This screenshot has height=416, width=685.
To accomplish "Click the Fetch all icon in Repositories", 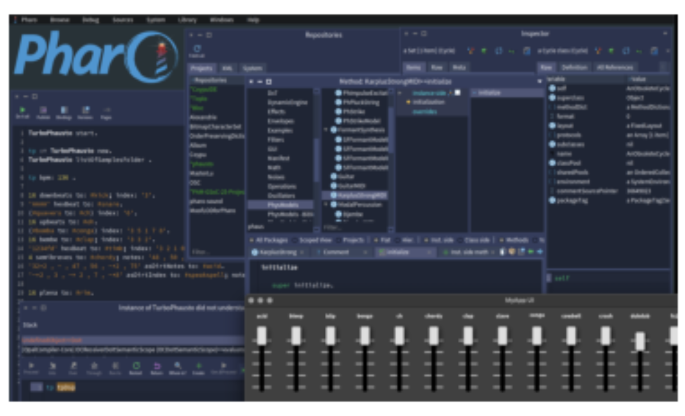I will [198, 51].
